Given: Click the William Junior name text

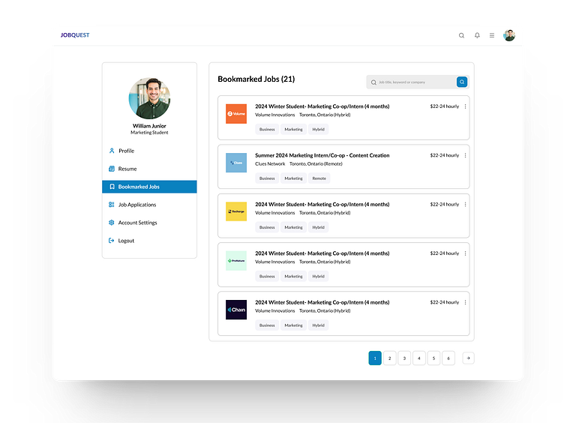Looking at the screenshot, I should [150, 126].
